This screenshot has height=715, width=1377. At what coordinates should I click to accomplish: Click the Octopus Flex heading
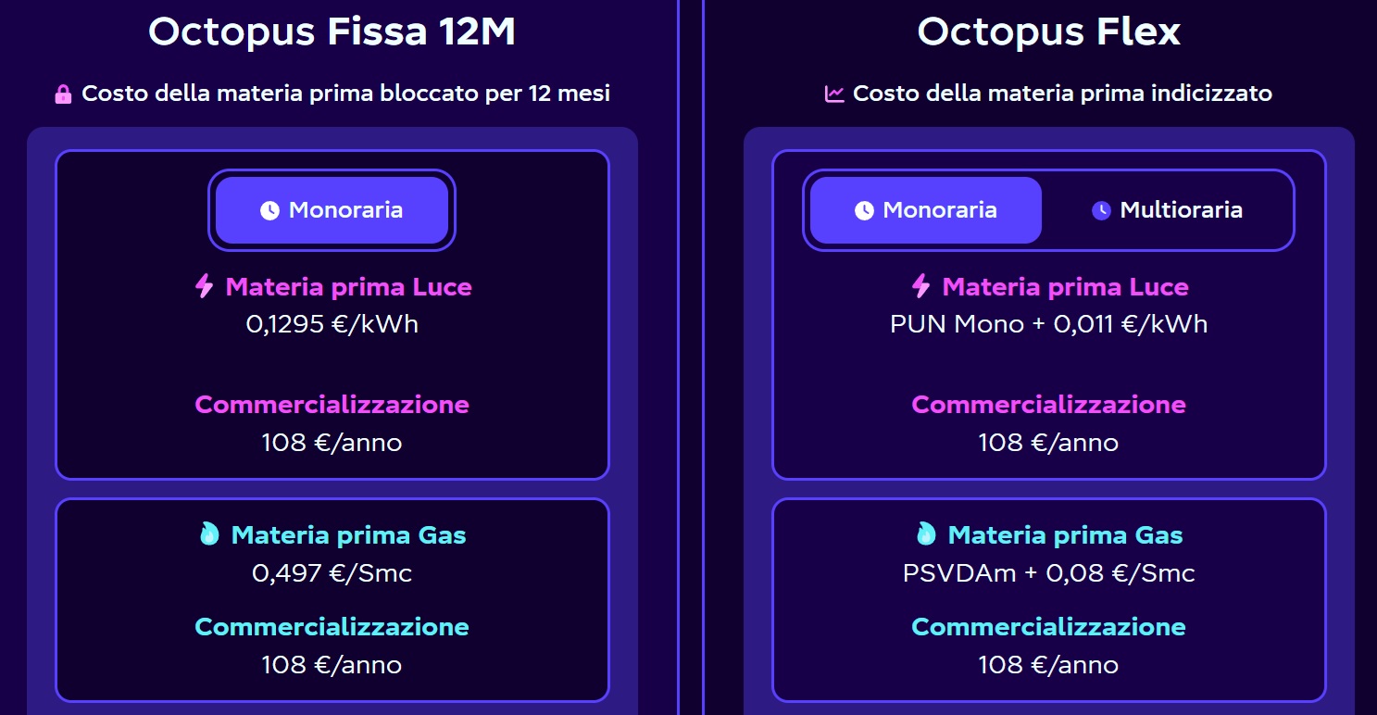point(1048,31)
